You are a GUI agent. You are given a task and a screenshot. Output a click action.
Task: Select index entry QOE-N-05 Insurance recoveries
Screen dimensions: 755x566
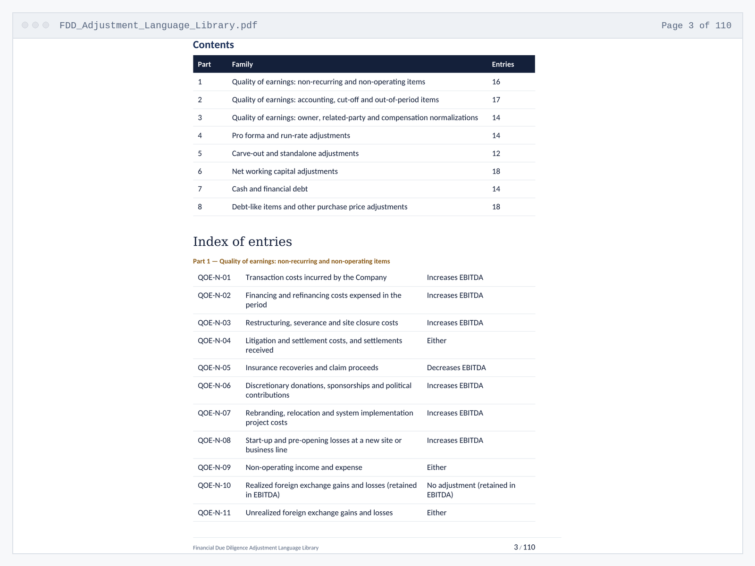pos(364,367)
